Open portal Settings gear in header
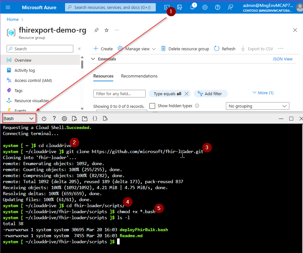Image resolution: width=303 pixels, height=253 pixels. point(205,7)
